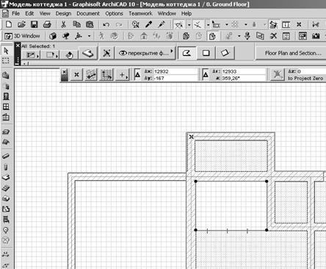Select the Arrow tool in the toolbox

pos(6,51)
